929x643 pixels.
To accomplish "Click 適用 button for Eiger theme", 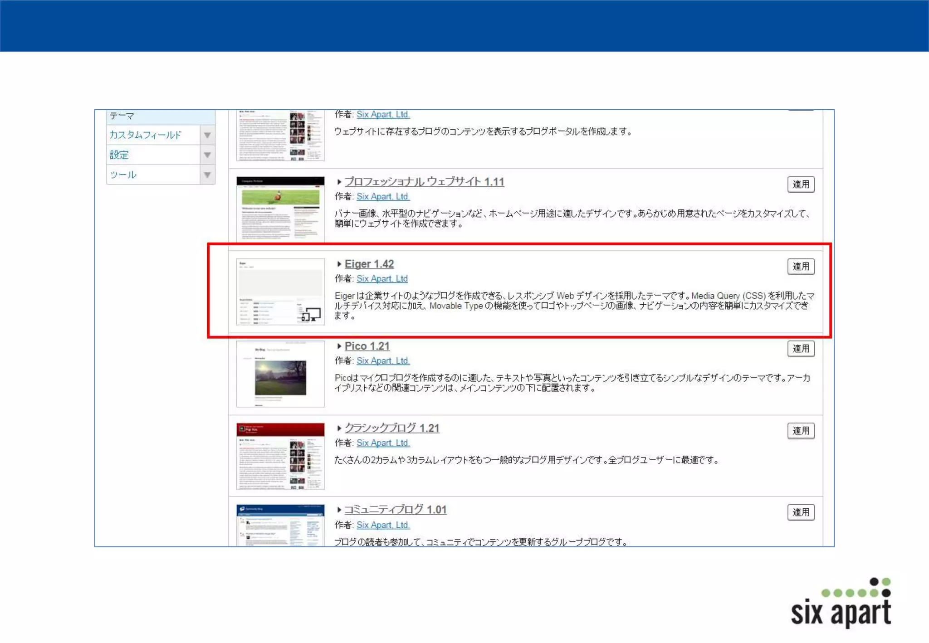I will pyautogui.click(x=801, y=267).
